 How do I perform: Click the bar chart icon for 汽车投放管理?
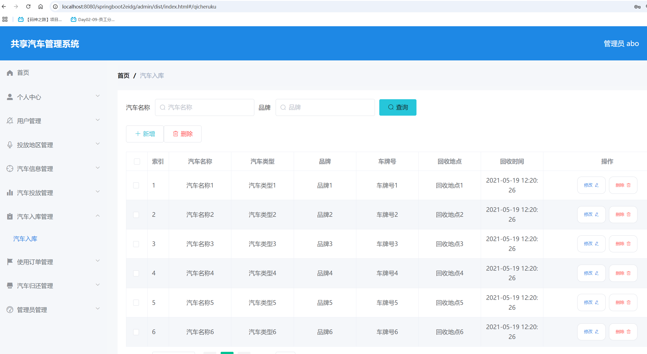(10, 193)
